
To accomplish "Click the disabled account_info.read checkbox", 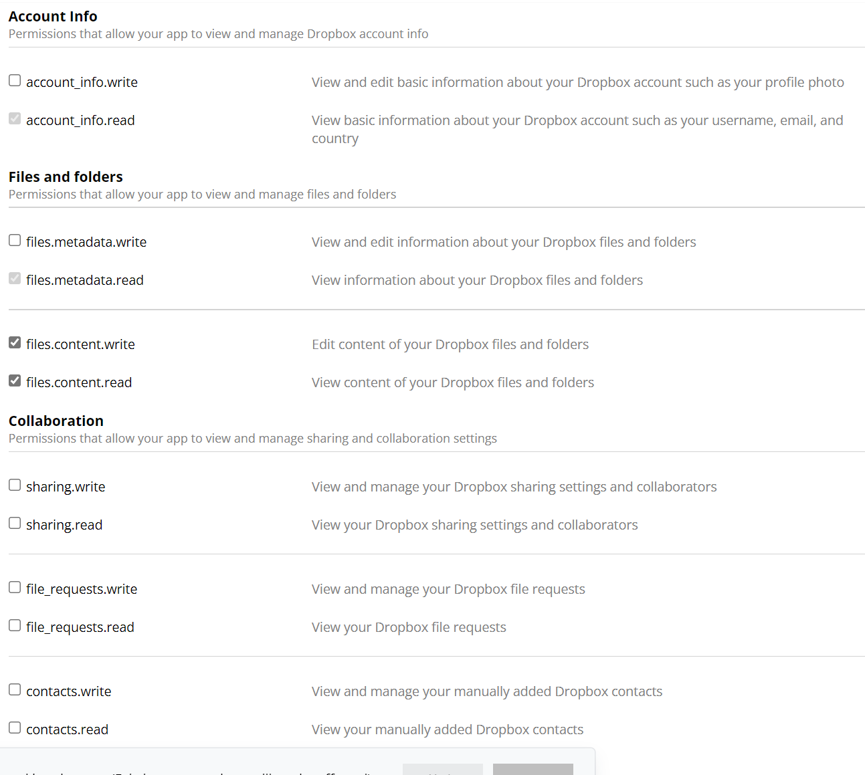I will (15, 119).
